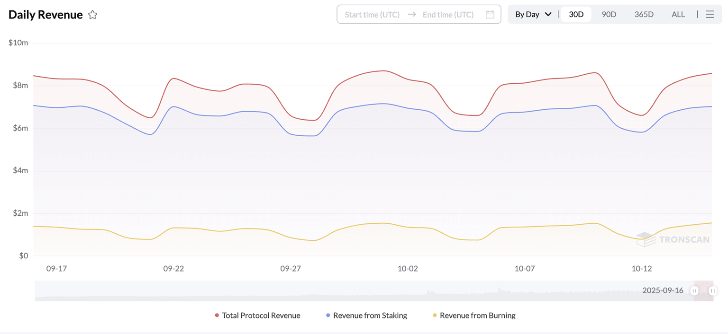Viewport: 728px width, 334px height.
Task: Click the favorite star next to Daily Revenue
Action: tap(93, 15)
